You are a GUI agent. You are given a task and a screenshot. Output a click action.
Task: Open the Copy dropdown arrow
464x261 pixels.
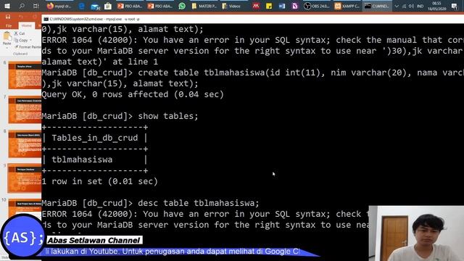coord(30,40)
